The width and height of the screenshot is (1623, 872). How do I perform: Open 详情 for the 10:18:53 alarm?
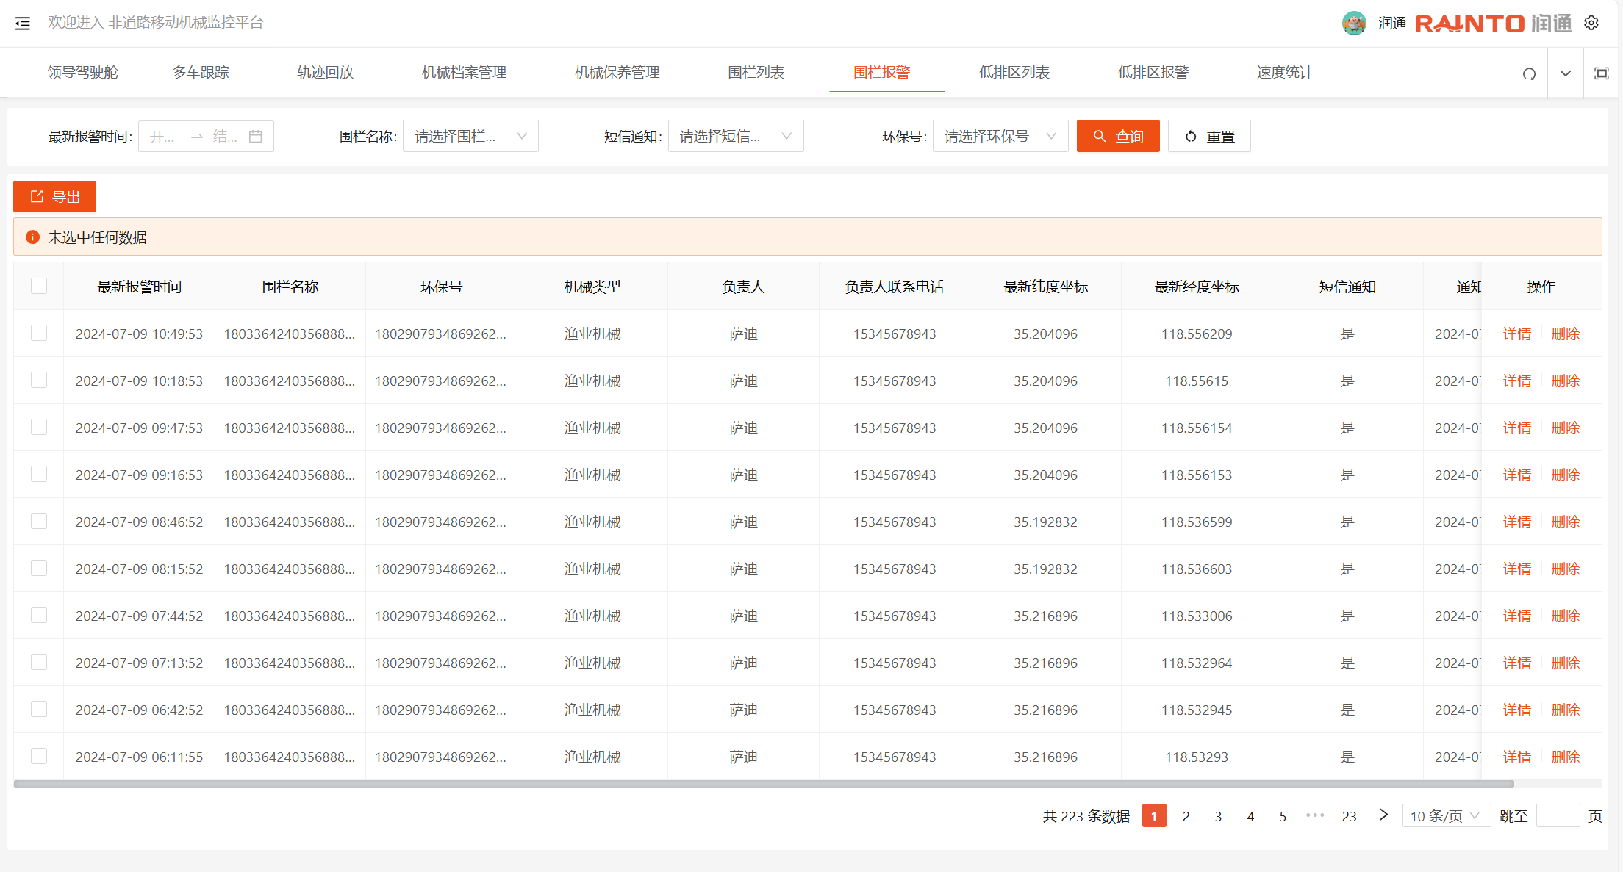tap(1516, 381)
